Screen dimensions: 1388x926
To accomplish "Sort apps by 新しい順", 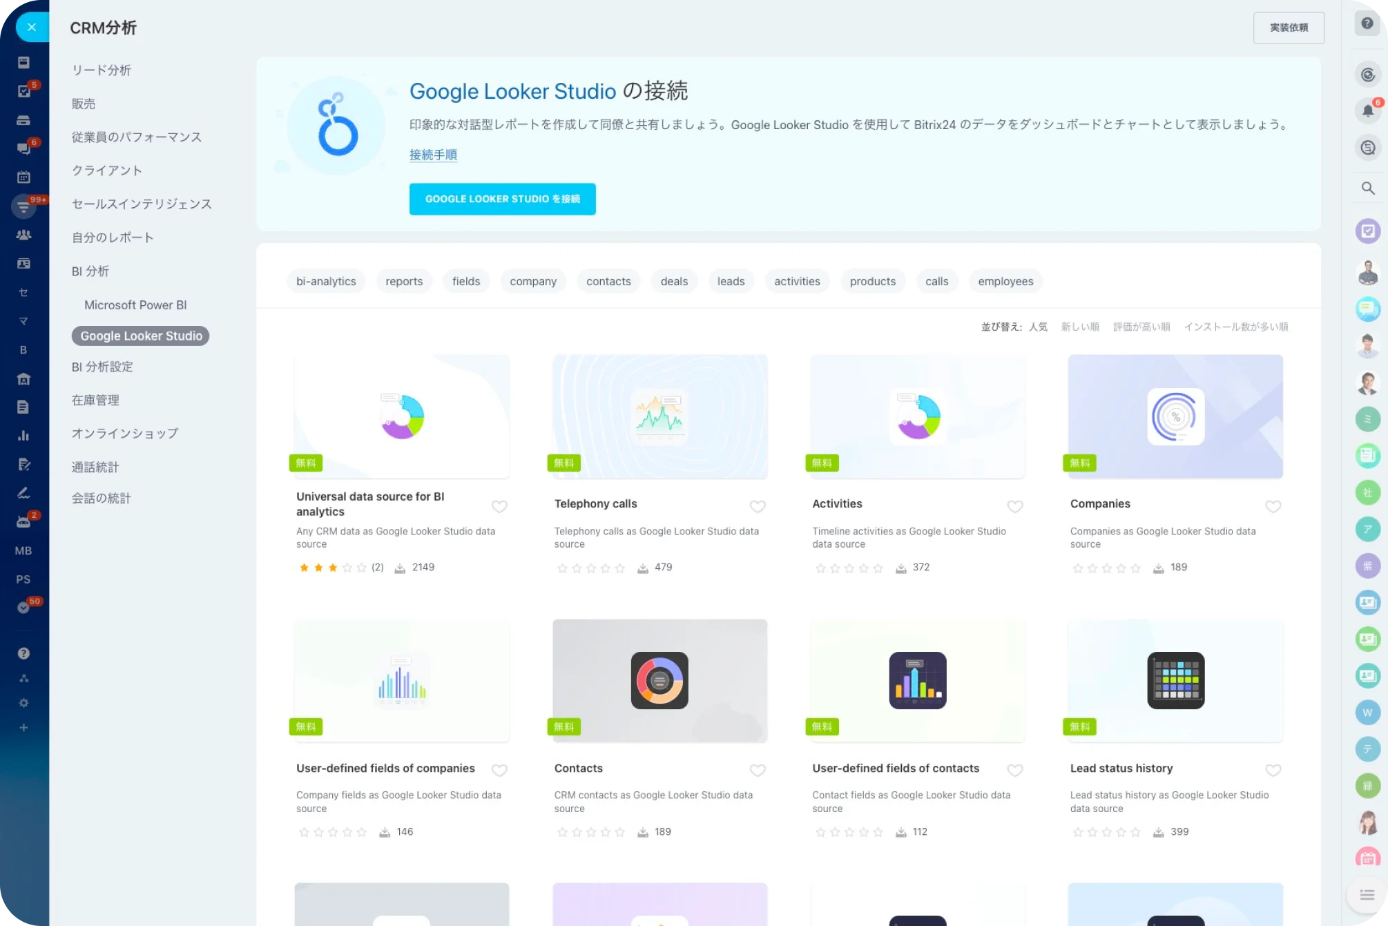I will point(1080,327).
